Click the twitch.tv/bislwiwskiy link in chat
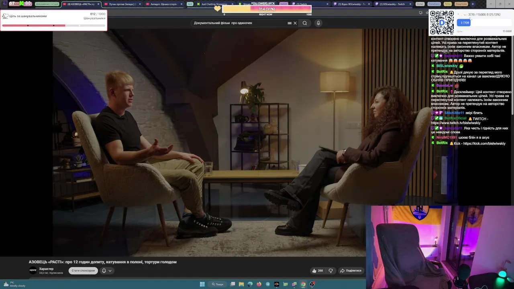 point(456,123)
